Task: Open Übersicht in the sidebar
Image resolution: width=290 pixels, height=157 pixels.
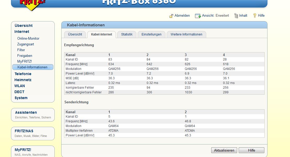Action: [24, 26]
